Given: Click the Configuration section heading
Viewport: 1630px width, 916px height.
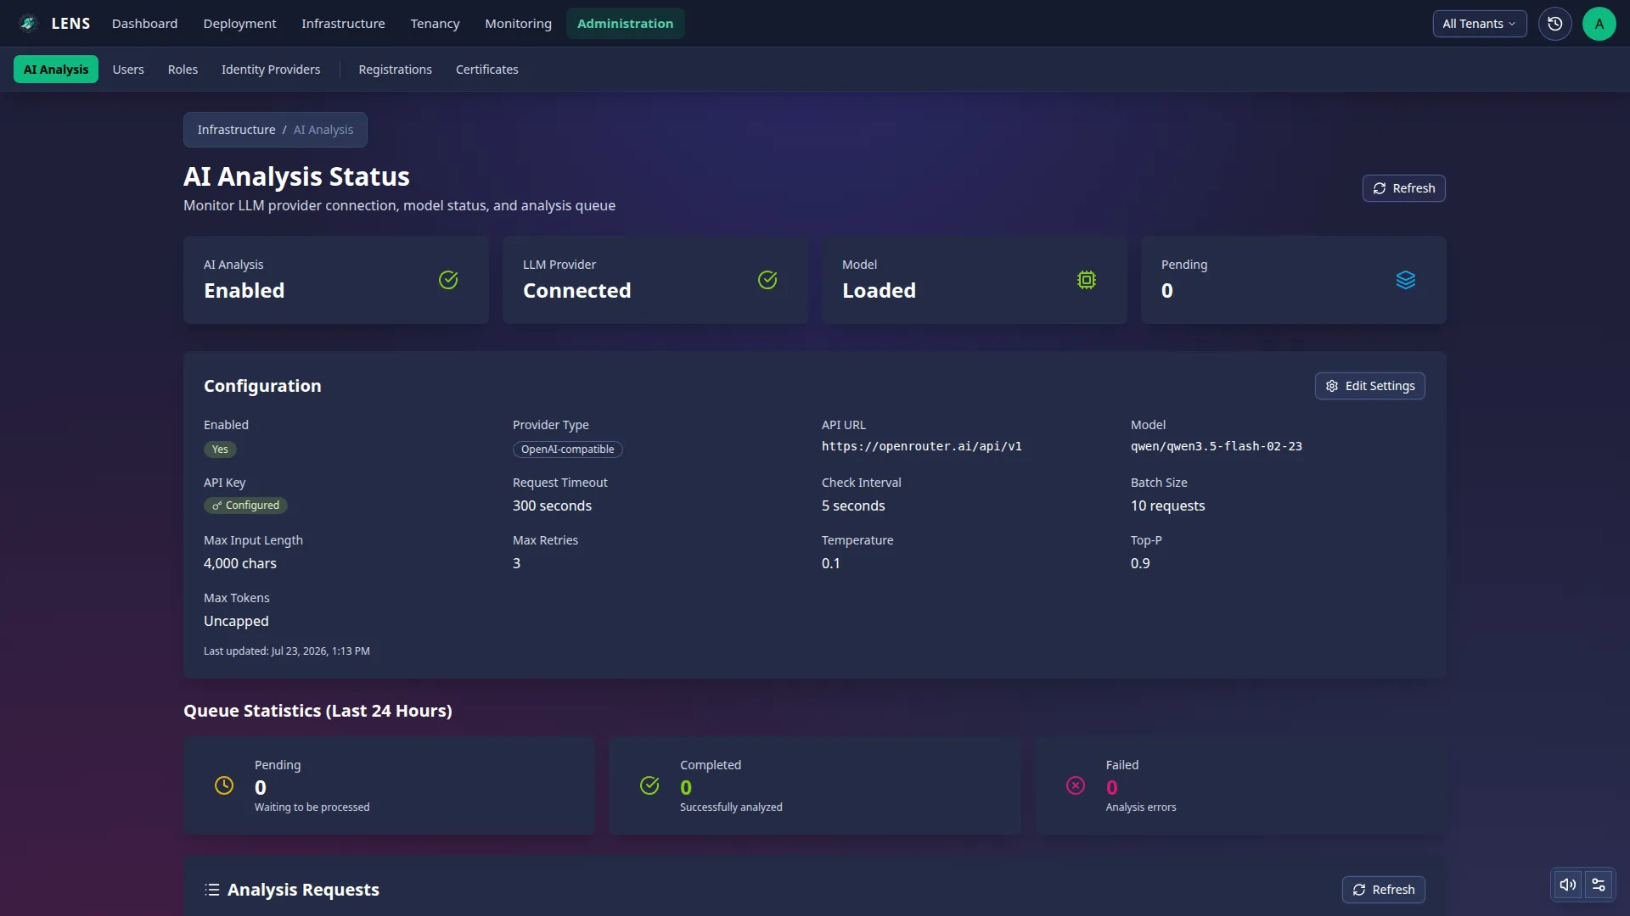Looking at the screenshot, I should [262, 386].
